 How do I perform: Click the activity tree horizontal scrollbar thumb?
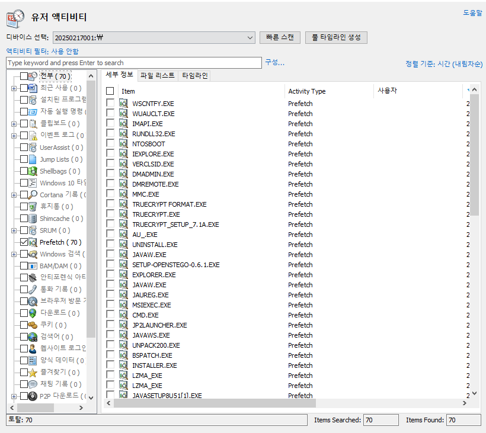pos(36,408)
